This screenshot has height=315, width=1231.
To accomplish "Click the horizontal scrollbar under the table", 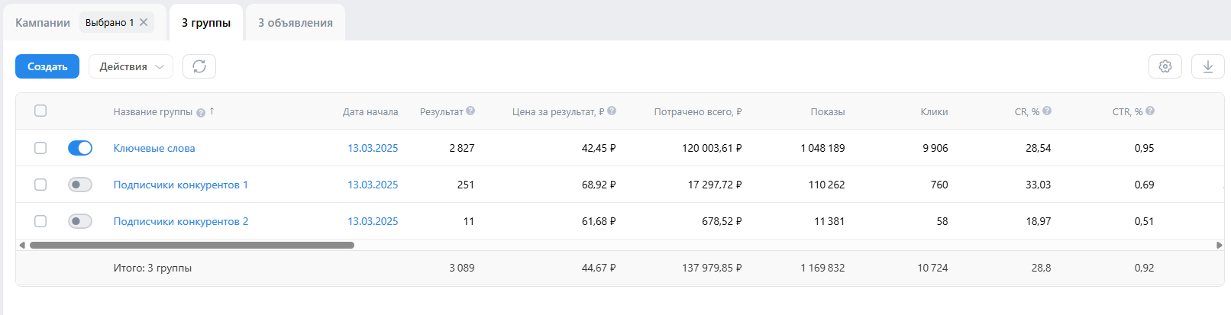I will (x=192, y=246).
